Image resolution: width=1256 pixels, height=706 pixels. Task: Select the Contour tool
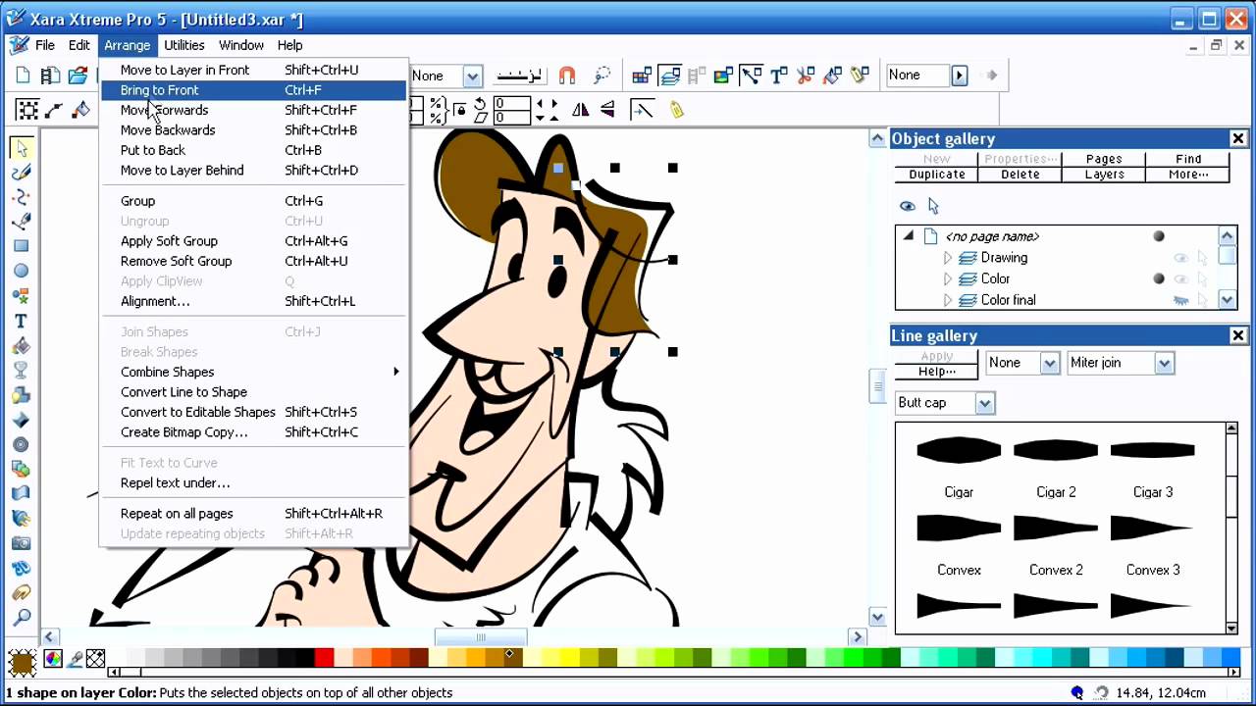click(x=21, y=444)
